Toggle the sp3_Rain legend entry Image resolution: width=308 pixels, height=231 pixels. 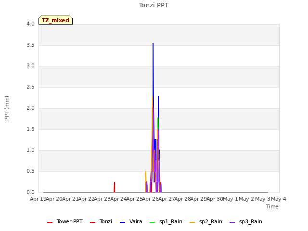click(246, 221)
